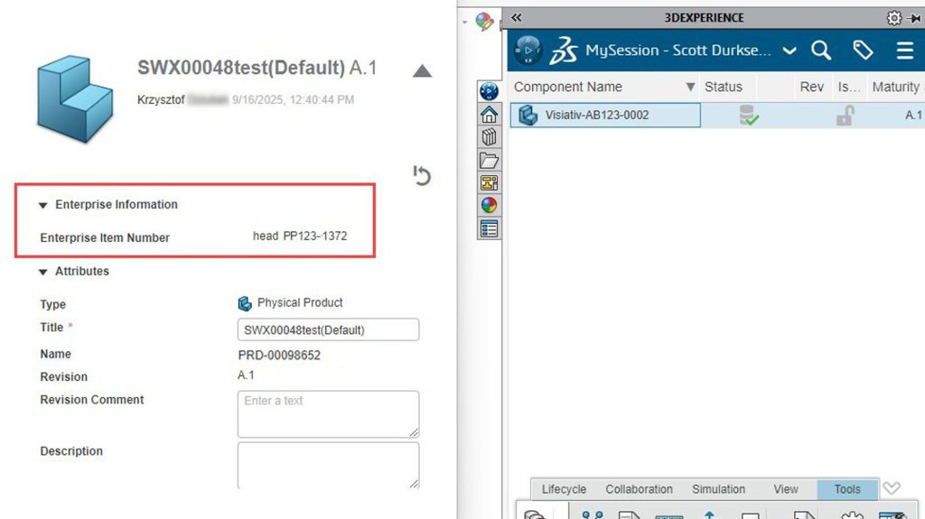Click the small dropdown arrow left of paint icon
Image resolution: width=925 pixels, height=519 pixels.
point(465,23)
